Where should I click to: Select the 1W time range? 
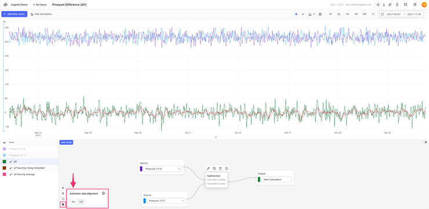(x=347, y=14)
